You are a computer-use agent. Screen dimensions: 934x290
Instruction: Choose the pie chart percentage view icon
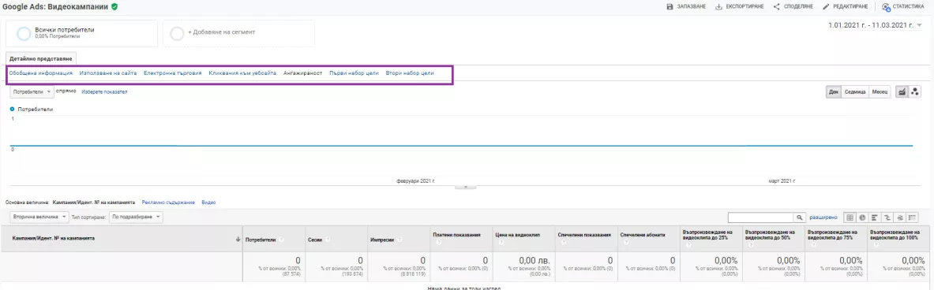(862, 217)
